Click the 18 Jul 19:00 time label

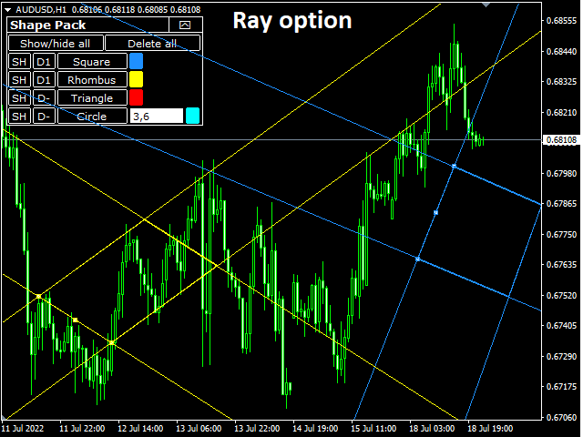(x=490, y=429)
